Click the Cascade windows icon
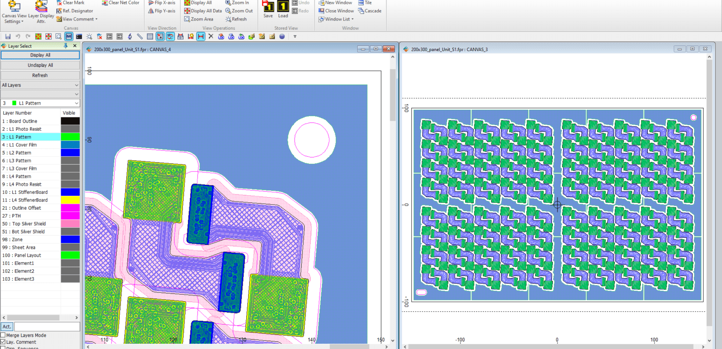 coord(361,11)
